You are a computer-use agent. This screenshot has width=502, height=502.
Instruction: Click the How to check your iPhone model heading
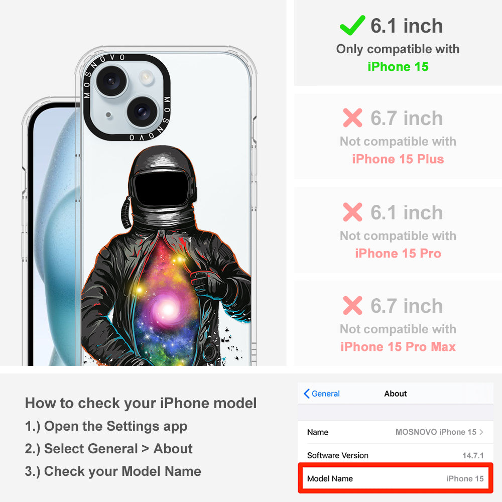(141, 403)
